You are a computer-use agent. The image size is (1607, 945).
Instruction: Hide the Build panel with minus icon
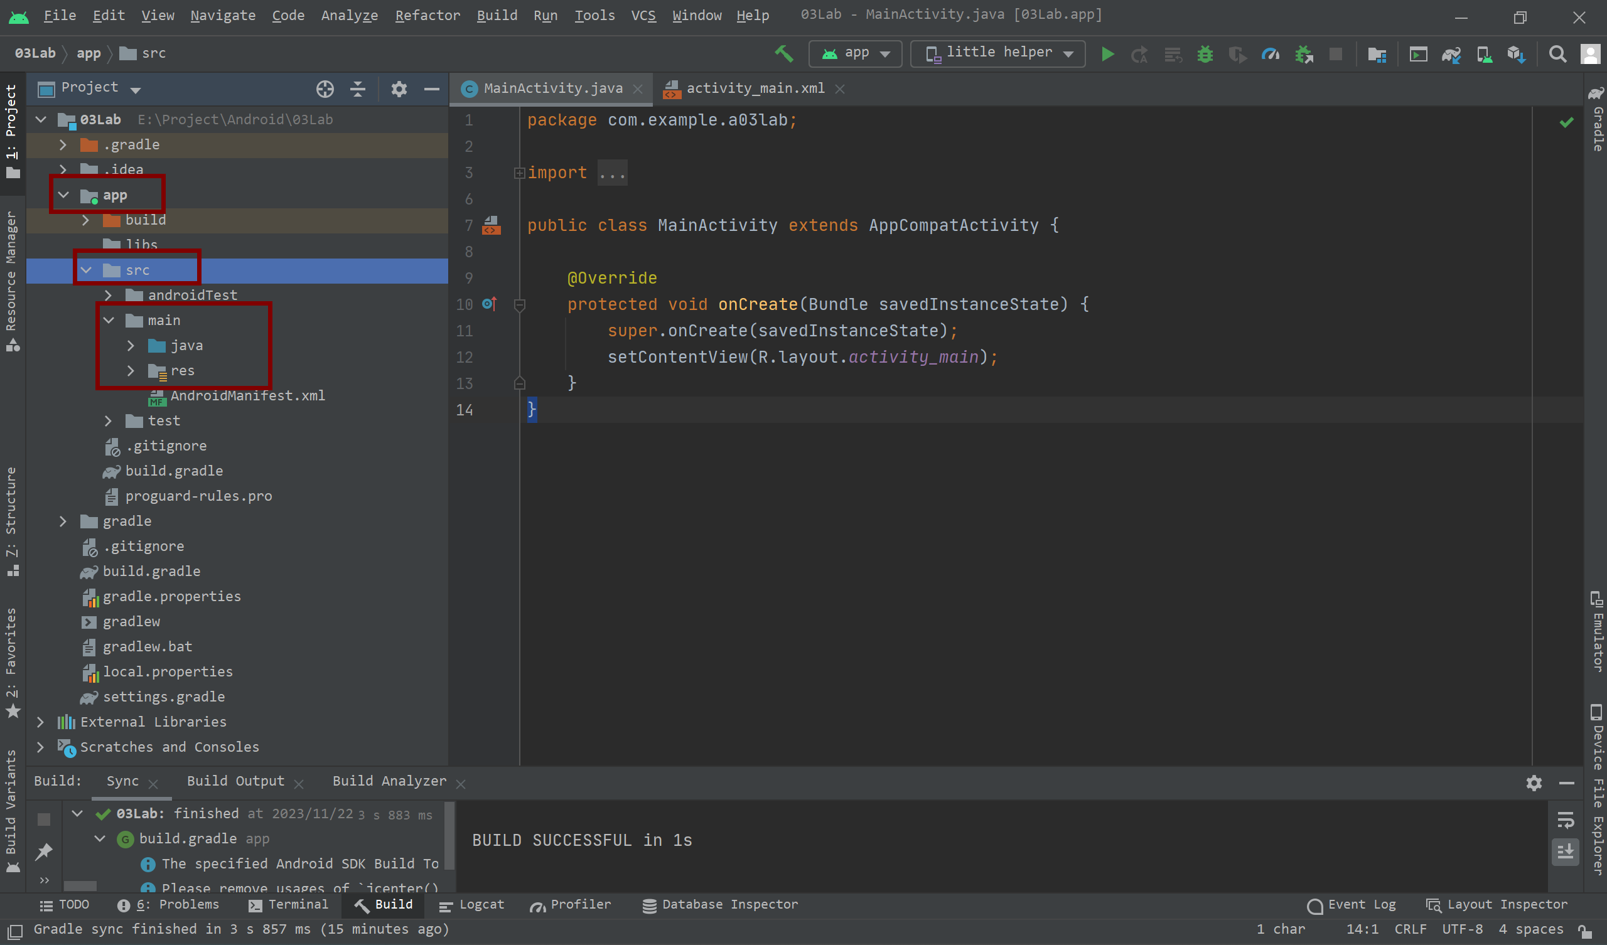1567,782
